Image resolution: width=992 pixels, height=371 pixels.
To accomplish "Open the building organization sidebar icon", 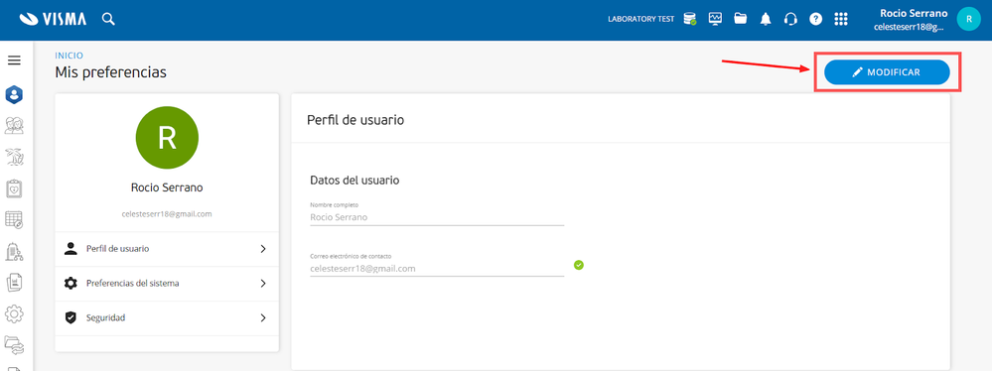I will coord(14,251).
